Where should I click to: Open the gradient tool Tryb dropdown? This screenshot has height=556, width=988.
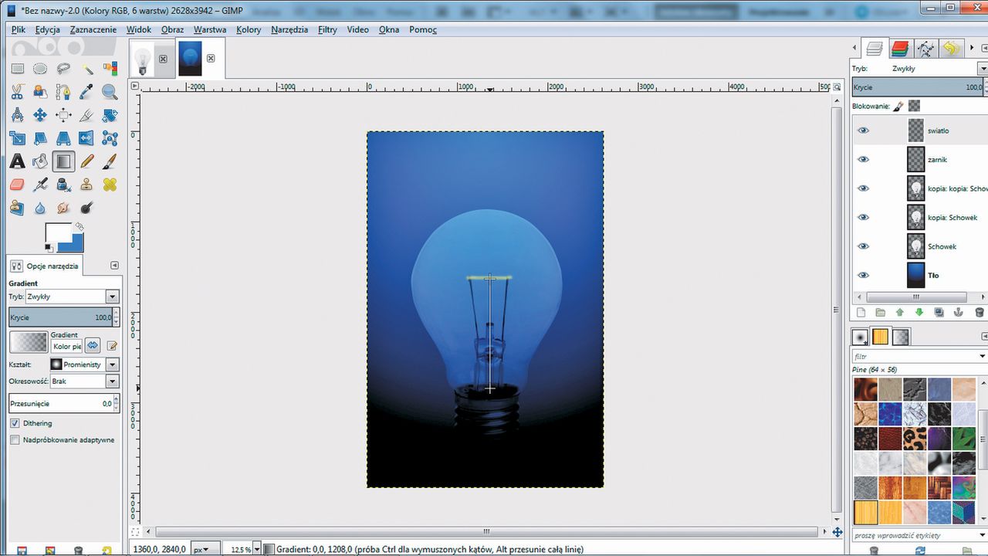[113, 297]
